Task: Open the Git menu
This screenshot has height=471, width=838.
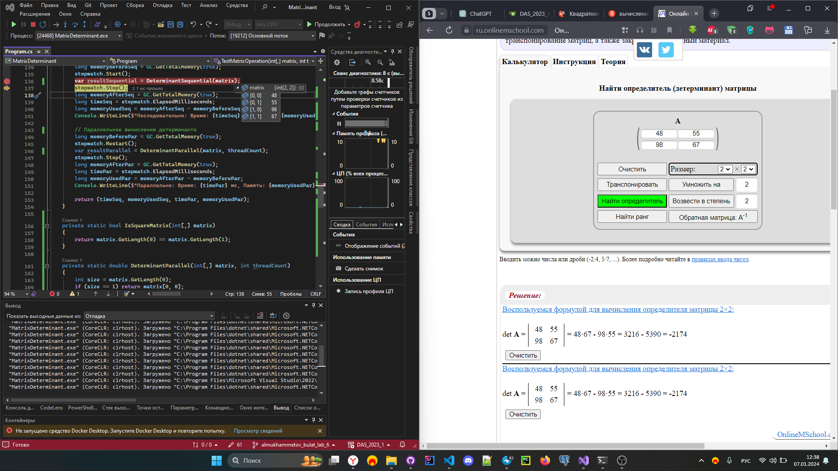Action: click(x=88, y=5)
